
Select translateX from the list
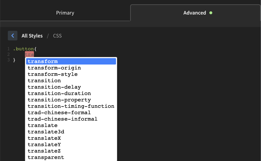pyautogui.click(x=71, y=138)
